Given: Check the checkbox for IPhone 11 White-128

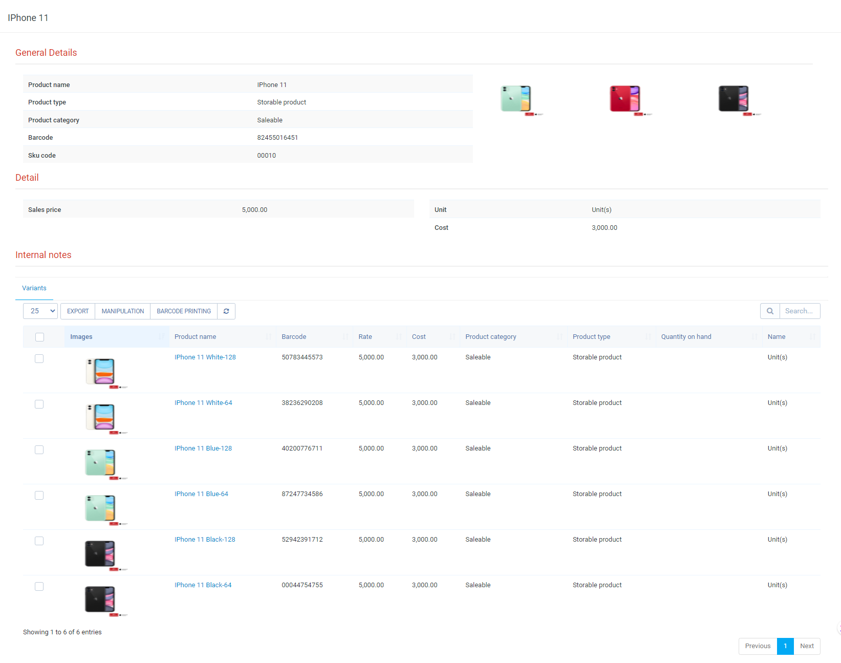Looking at the screenshot, I should click(x=39, y=358).
